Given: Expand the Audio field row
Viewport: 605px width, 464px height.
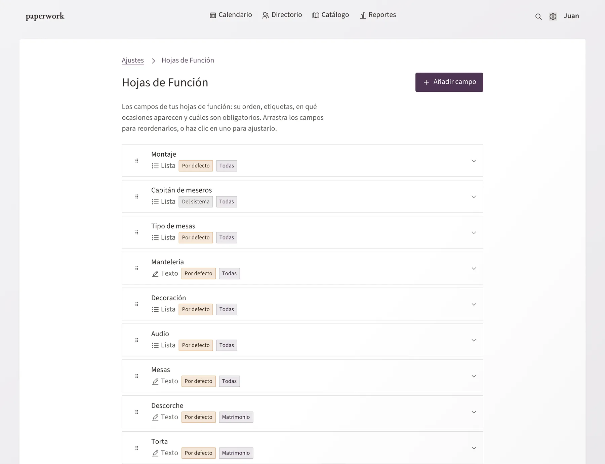Looking at the screenshot, I should click(x=474, y=340).
